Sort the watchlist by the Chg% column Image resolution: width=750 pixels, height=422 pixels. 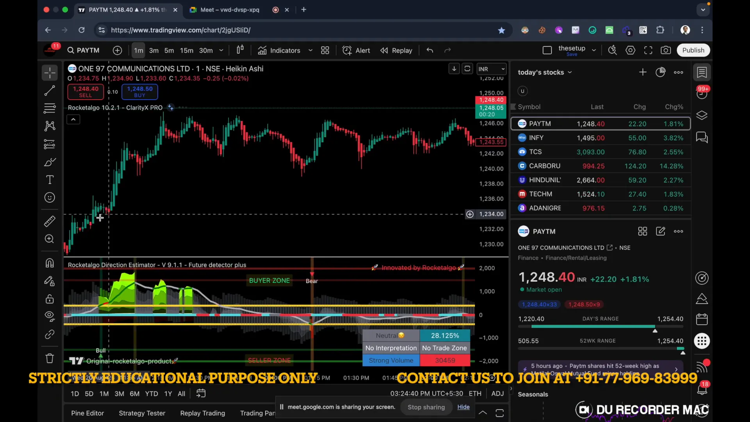click(674, 107)
